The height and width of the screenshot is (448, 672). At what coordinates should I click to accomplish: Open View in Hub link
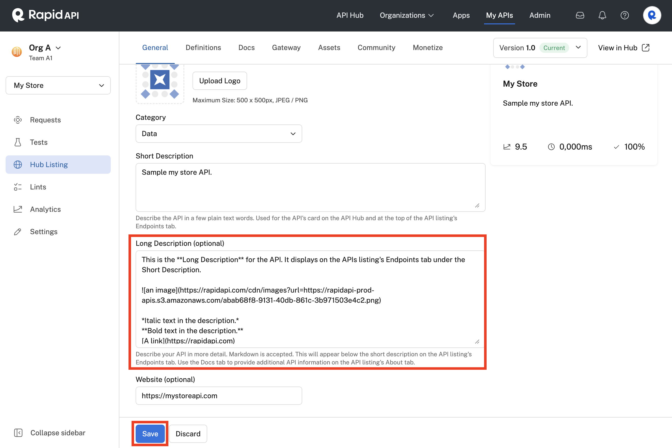[x=623, y=48]
